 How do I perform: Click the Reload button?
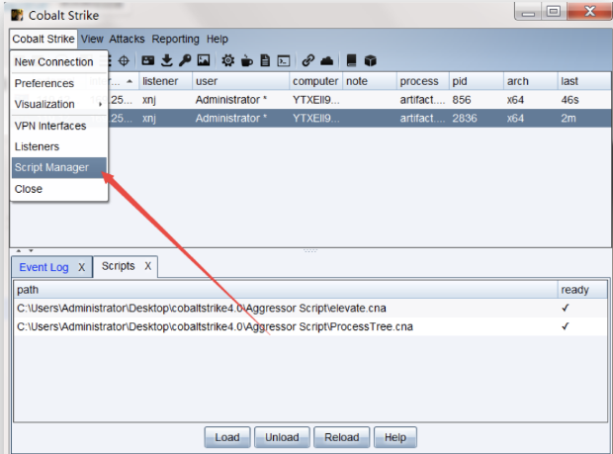[342, 437]
